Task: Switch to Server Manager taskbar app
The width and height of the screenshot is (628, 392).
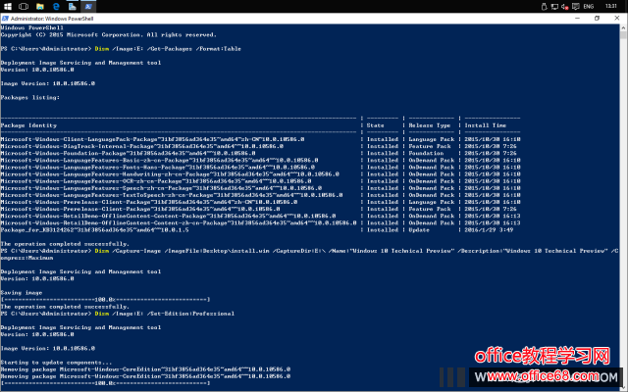Action: click(x=72, y=6)
